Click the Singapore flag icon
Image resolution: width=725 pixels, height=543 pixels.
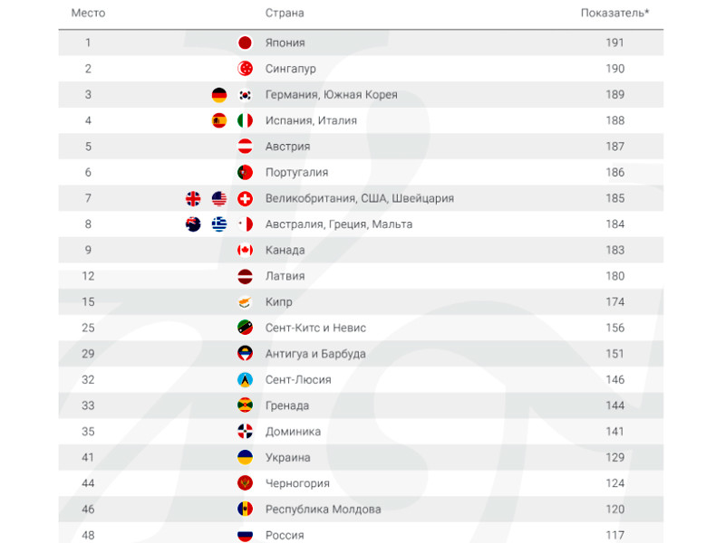(x=244, y=69)
